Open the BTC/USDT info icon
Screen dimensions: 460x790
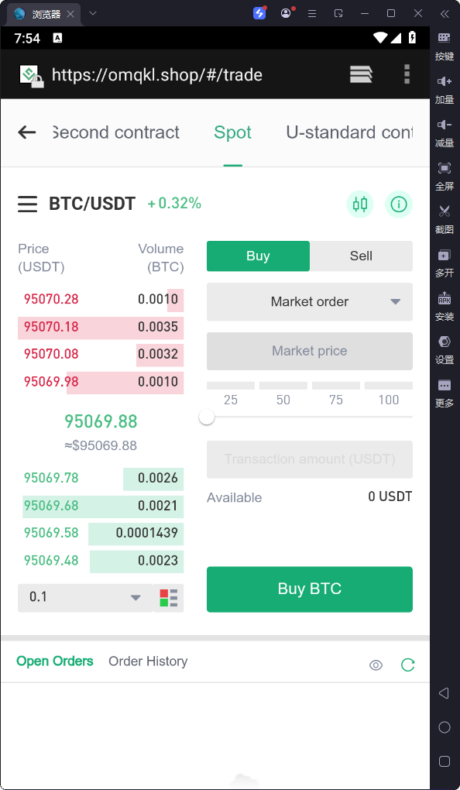click(x=399, y=204)
